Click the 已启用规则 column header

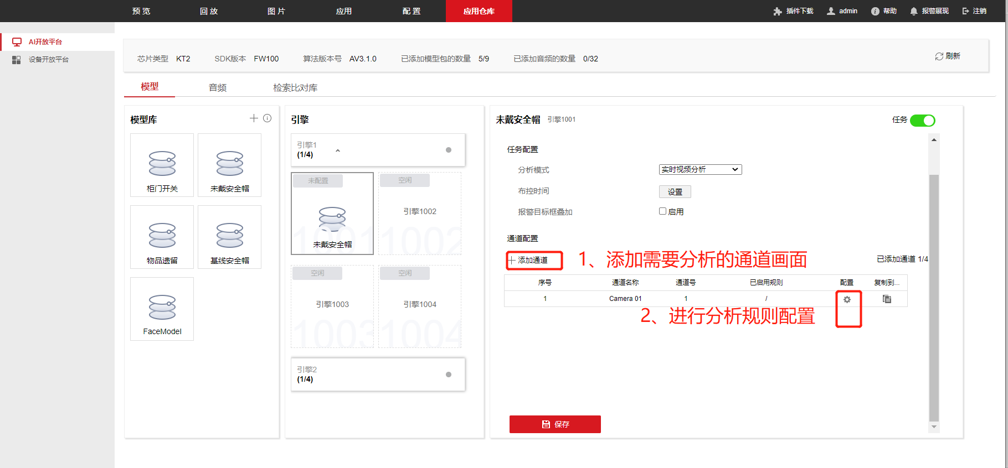[767, 283]
